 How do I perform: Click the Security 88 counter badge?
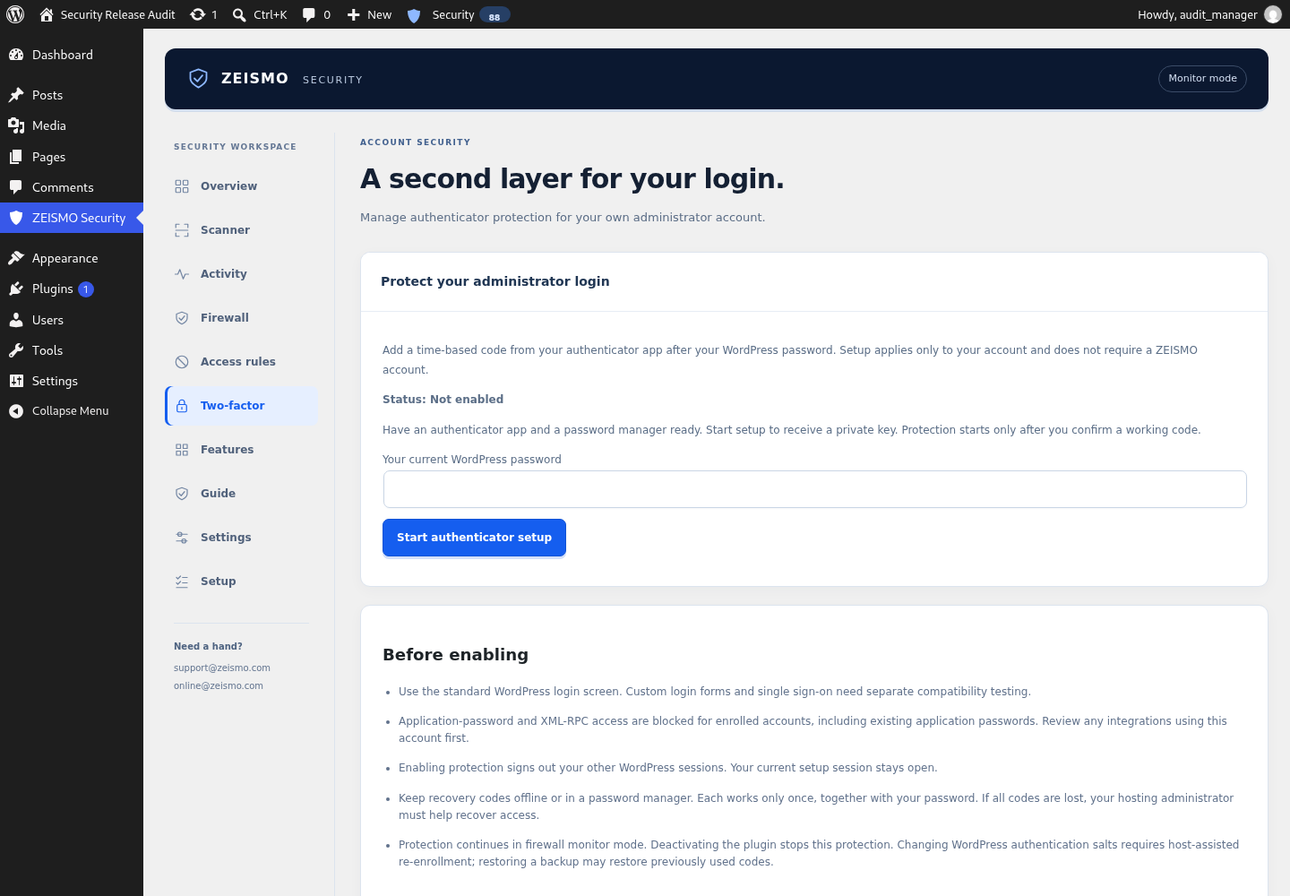tap(494, 15)
